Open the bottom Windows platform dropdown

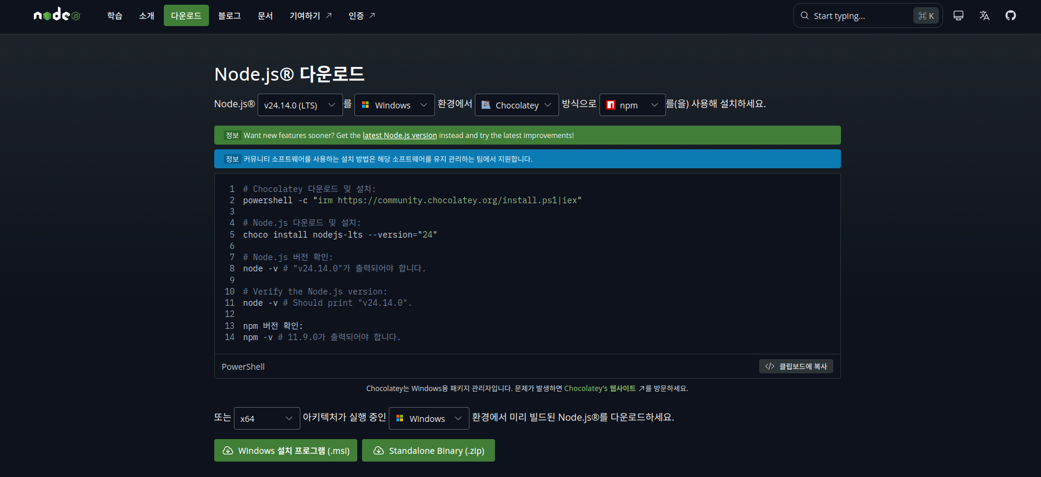coord(429,418)
